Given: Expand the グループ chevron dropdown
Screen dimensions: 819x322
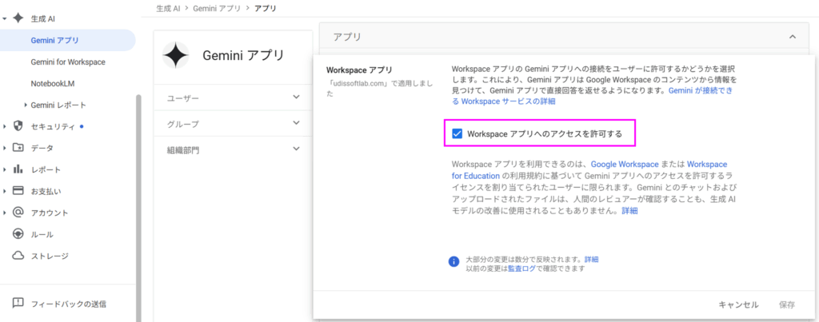Looking at the screenshot, I should (x=297, y=123).
